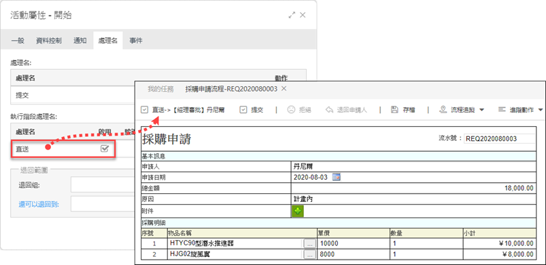
Task: Click the 流水號 field REQ2020080003
Action: click(500, 138)
